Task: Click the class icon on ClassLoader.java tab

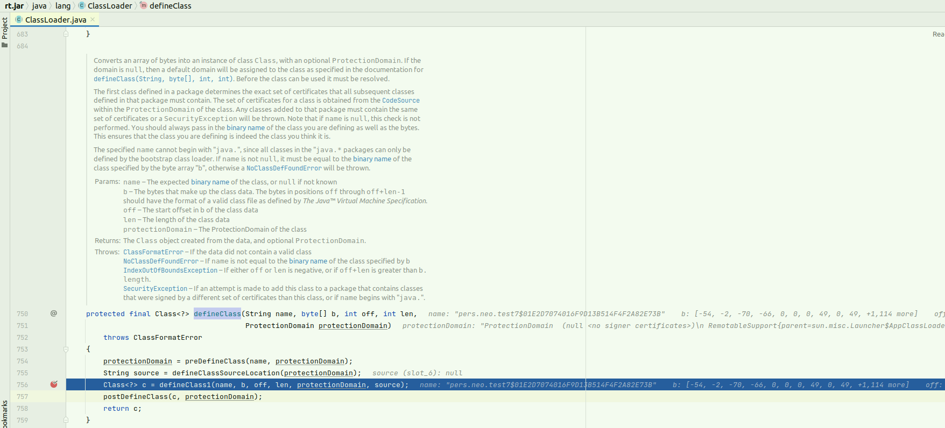Action: point(19,19)
